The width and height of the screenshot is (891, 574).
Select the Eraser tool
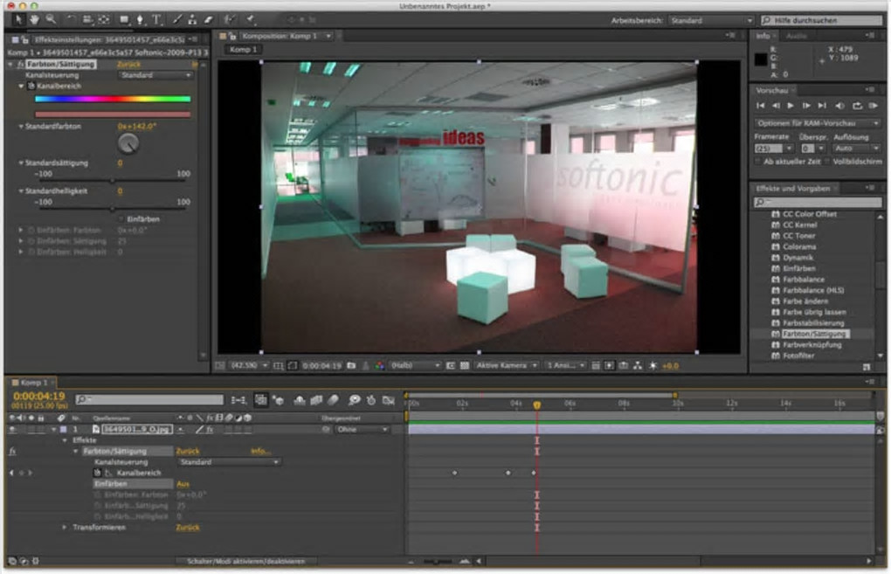coord(208,19)
